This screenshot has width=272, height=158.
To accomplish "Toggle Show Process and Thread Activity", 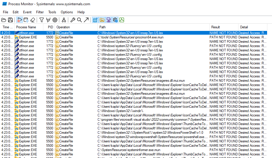I will [115, 20].
